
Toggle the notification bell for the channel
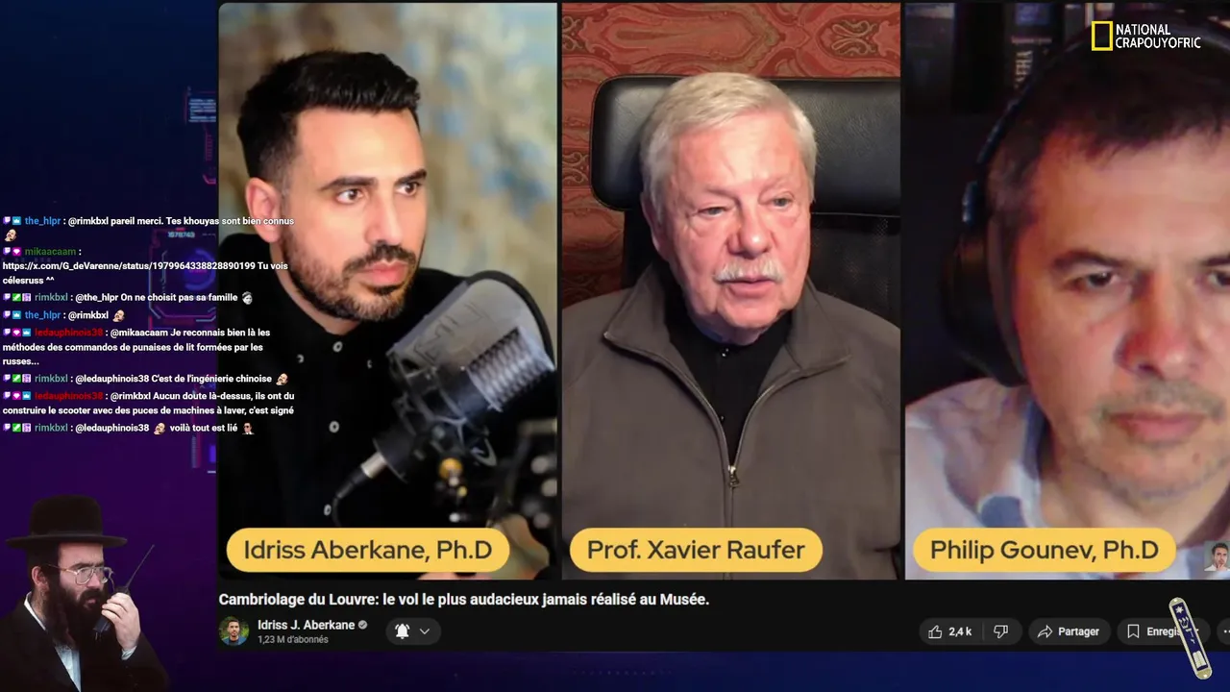[x=402, y=631]
